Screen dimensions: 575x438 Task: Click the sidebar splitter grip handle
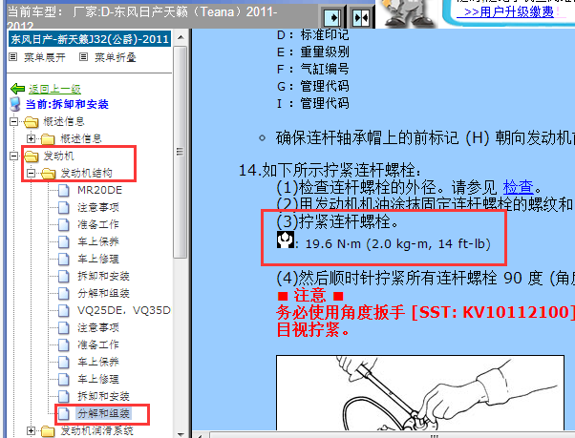(x=181, y=152)
